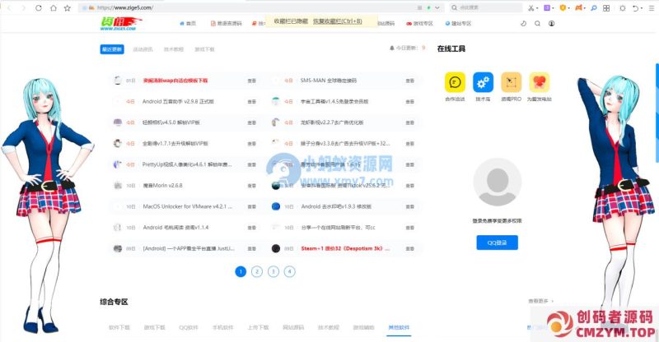
Task: Click 查看 in the MacOS Unlocker row
Action: click(252, 206)
